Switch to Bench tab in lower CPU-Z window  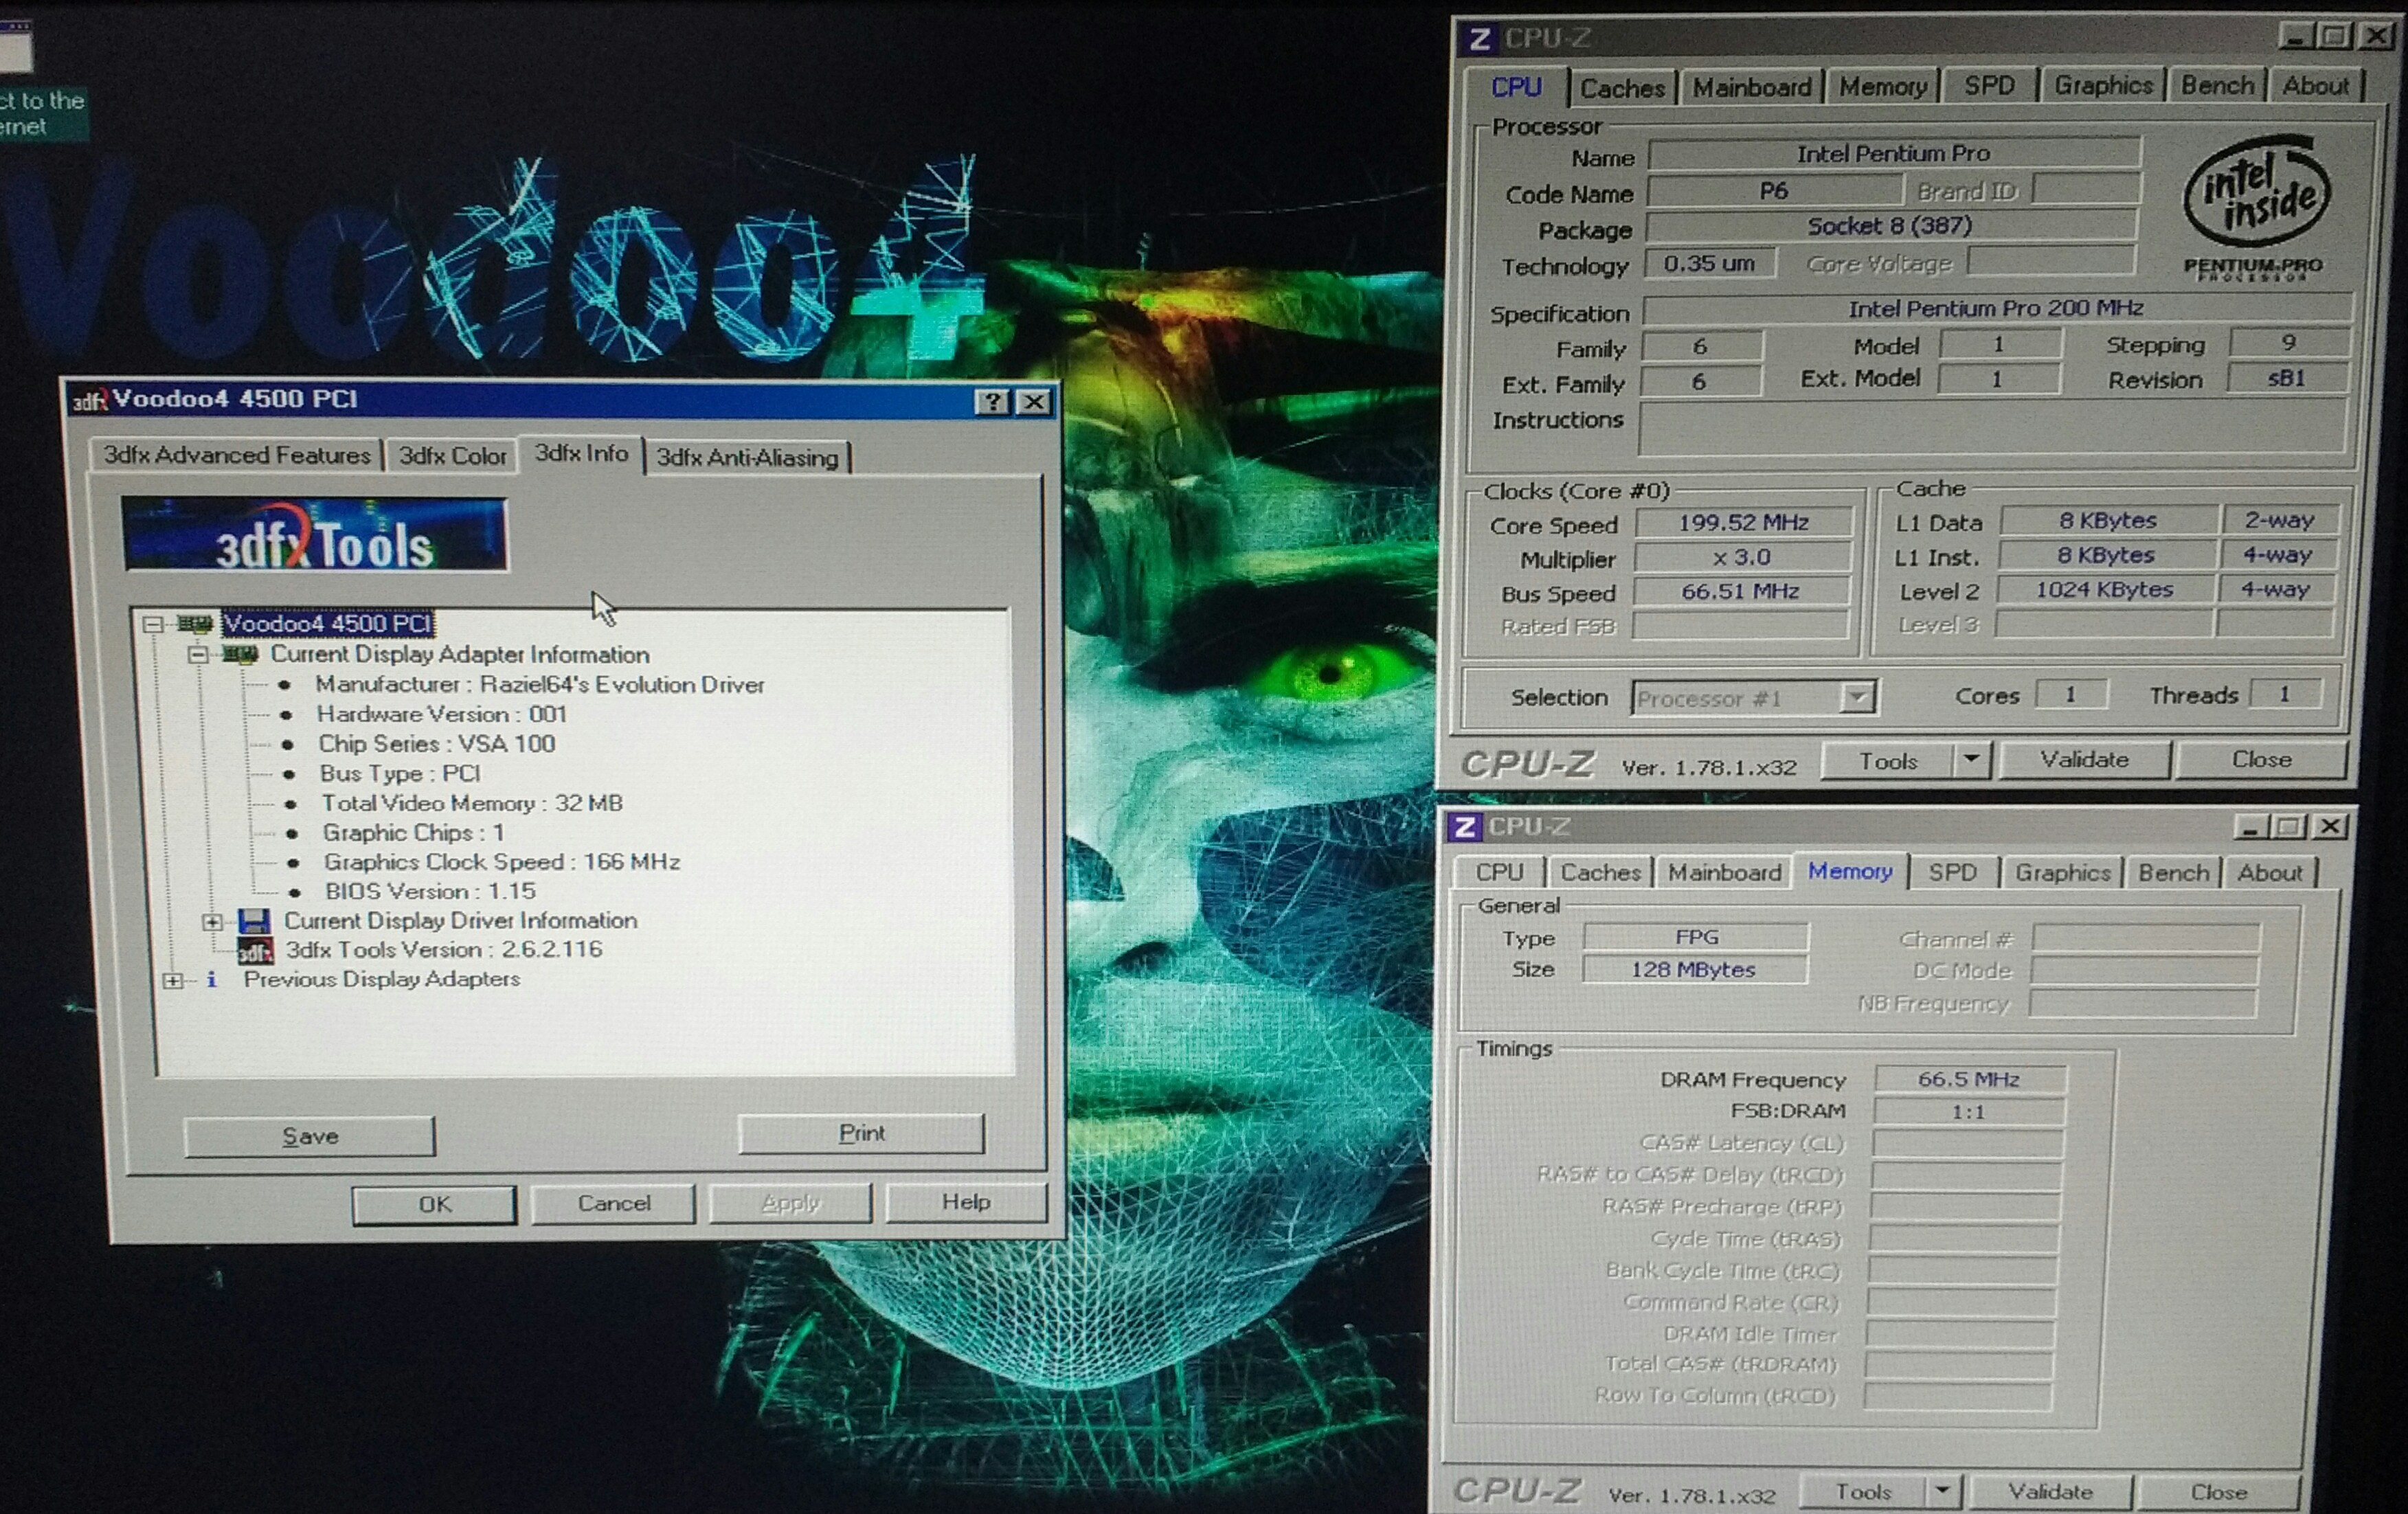coord(2173,873)
